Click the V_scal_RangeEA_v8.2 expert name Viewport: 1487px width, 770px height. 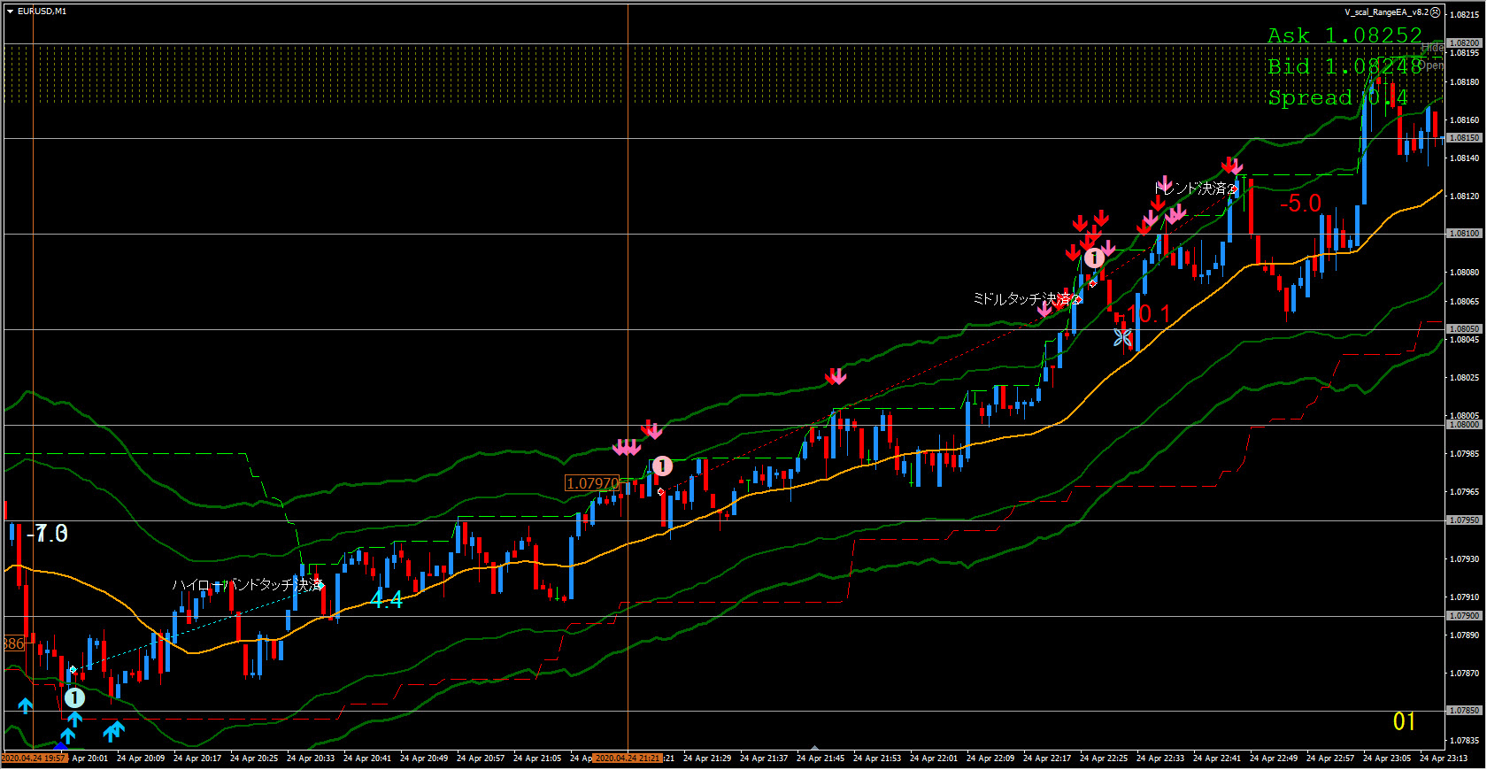click(x=1386, y=12)
